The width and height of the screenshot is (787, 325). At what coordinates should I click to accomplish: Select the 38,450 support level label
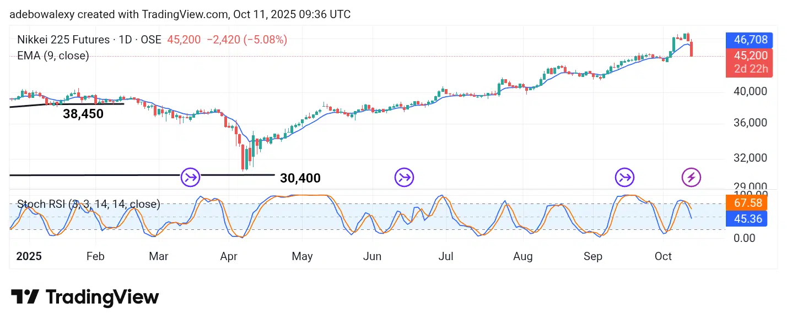click(83, 114)
